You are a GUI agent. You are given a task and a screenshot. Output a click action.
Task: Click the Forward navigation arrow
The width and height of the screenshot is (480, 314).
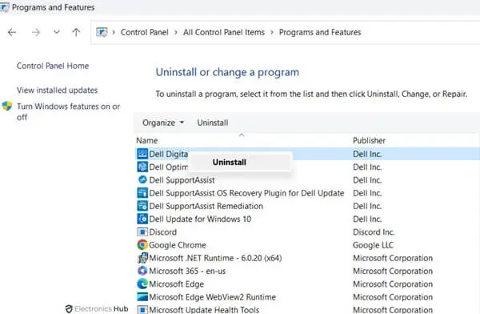pos(36,32)
